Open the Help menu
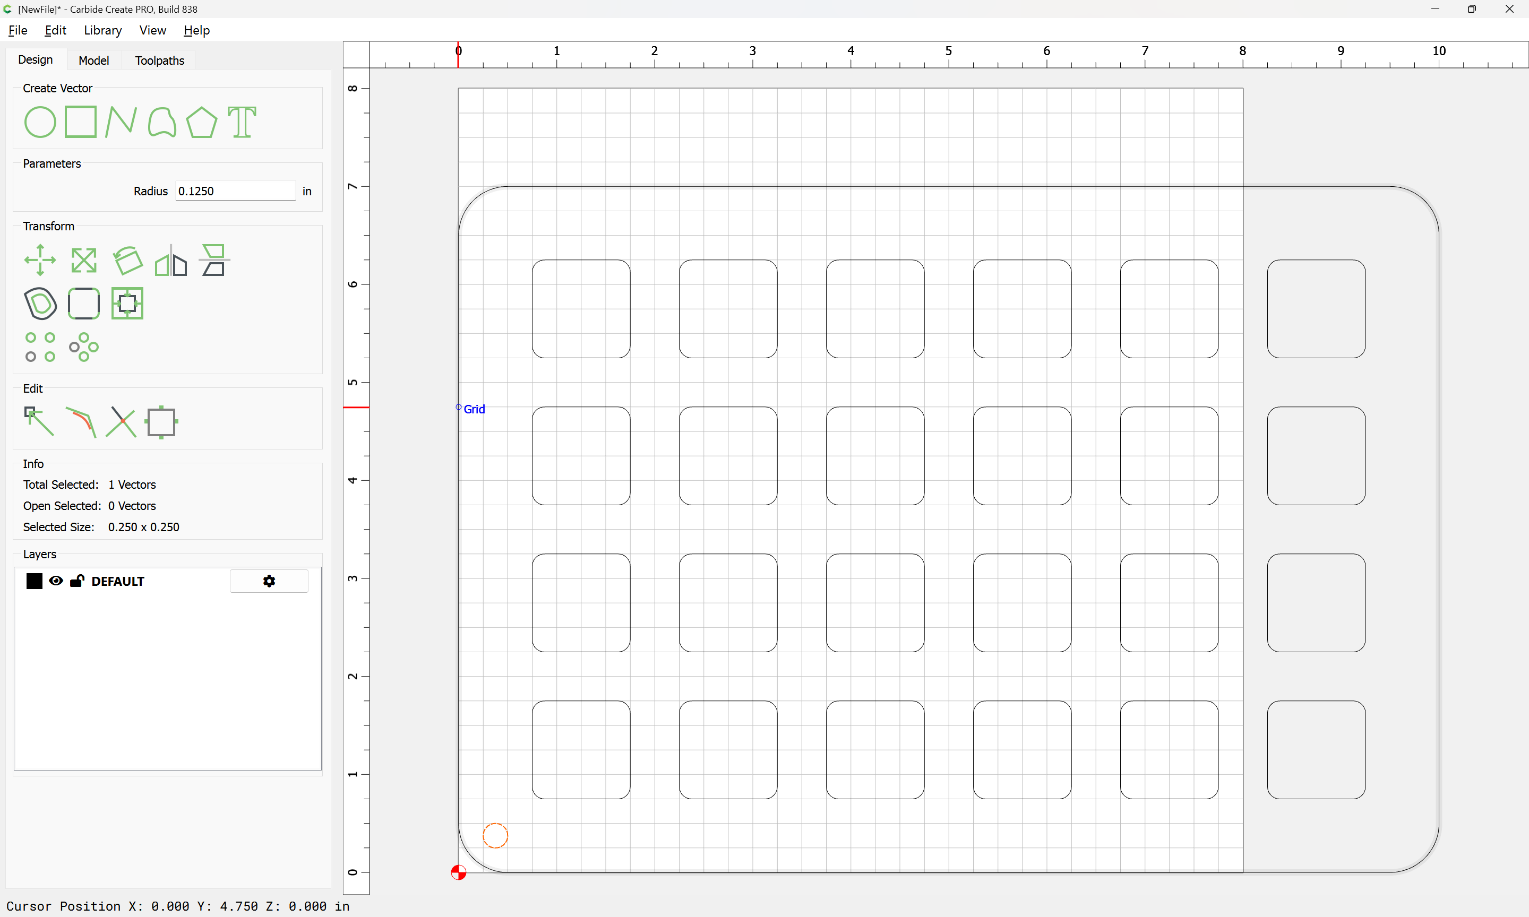This screenshot has height=917, width=1529. [196, 30]
